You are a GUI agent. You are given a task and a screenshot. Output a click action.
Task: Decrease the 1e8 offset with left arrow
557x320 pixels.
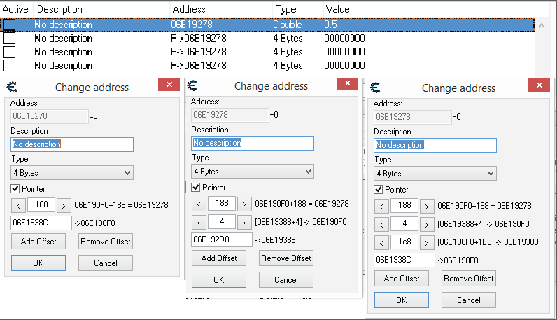pyautogui.click(x=381, y=242)
